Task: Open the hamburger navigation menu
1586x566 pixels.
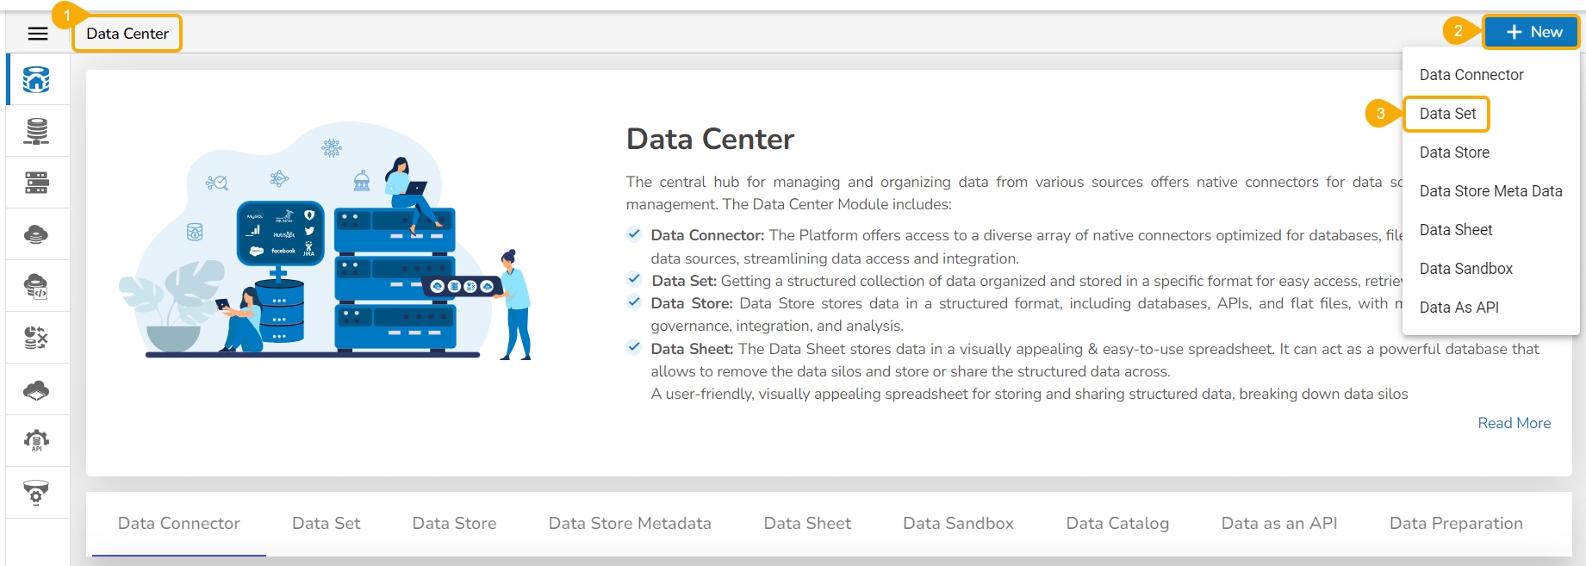Action: click(38, 34)
